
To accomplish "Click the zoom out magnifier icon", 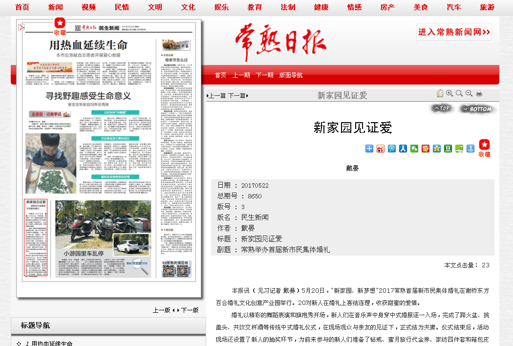I will point(469,94).
